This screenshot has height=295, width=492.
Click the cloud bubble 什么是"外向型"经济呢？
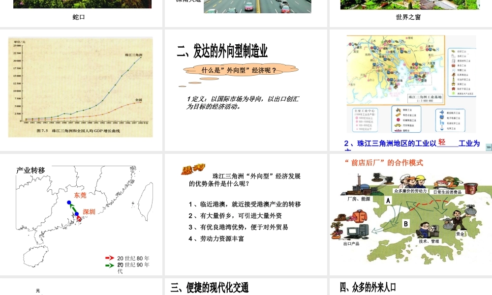(x=241, y=70)
